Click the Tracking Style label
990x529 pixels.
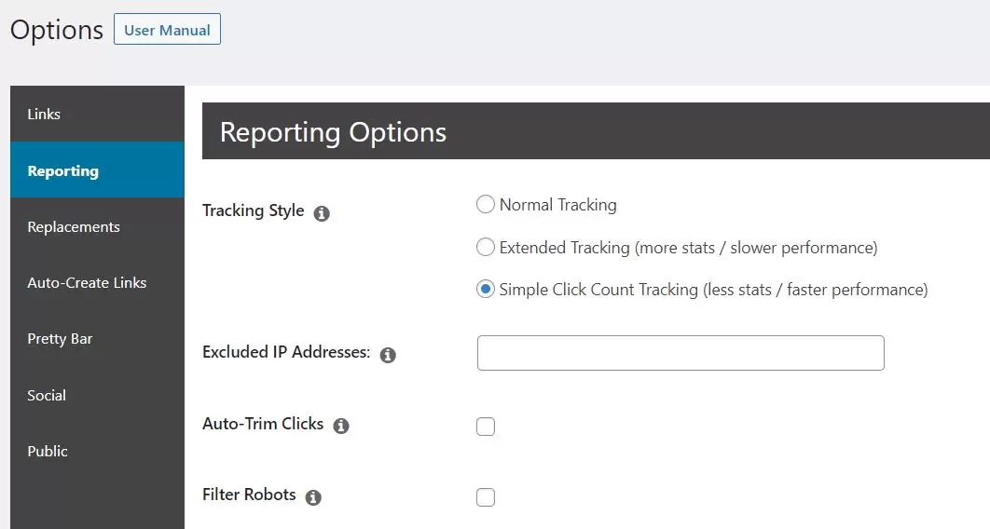point(254,210)
